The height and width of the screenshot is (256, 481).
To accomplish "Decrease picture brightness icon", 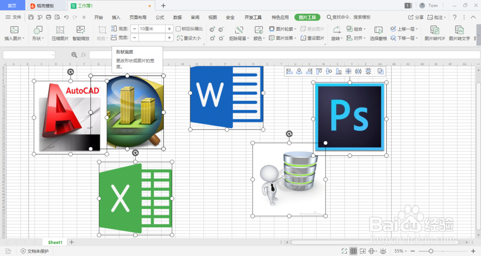I will (x=221, y=38).
